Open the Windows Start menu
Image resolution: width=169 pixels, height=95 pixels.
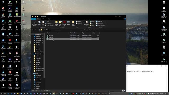coord(2,94)
